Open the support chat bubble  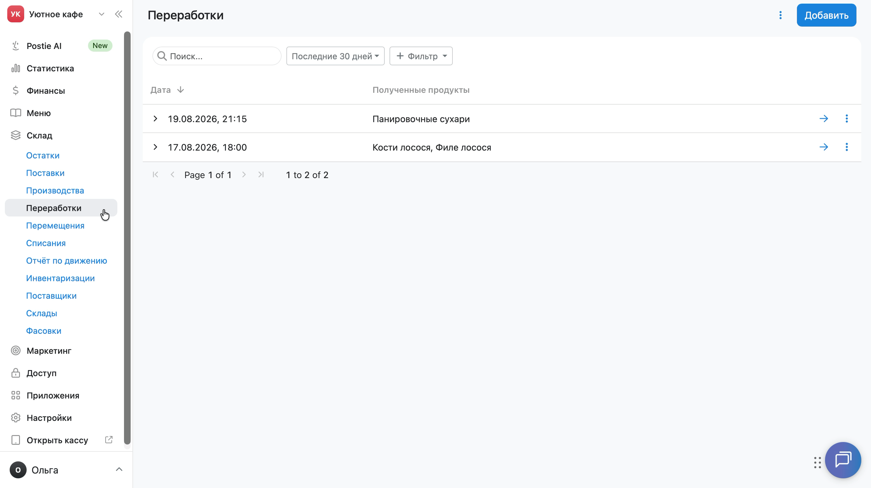click(843, 460)
